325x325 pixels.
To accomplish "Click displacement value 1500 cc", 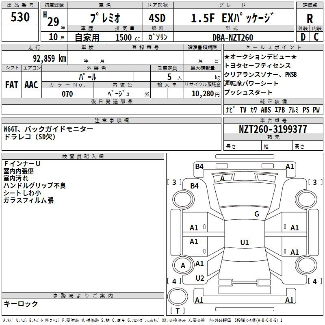I will (x=128, y=37).
